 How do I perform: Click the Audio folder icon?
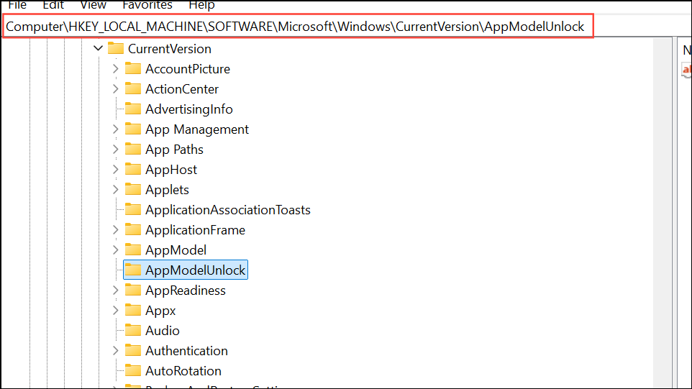[133, 330]
